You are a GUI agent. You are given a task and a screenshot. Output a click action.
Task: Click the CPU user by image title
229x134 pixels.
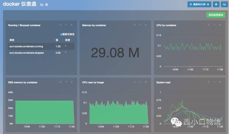point(93,82)
